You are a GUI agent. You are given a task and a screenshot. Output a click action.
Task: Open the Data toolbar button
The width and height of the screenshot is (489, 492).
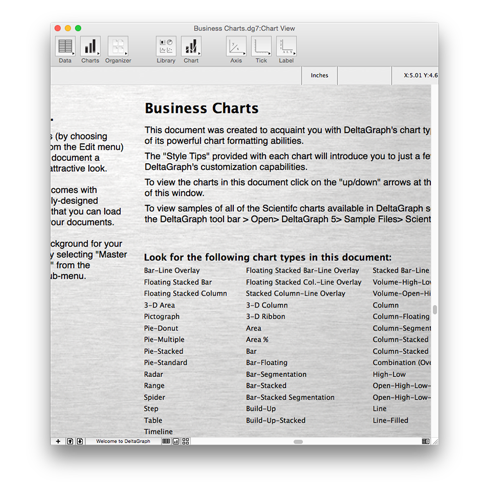(65, 46)
